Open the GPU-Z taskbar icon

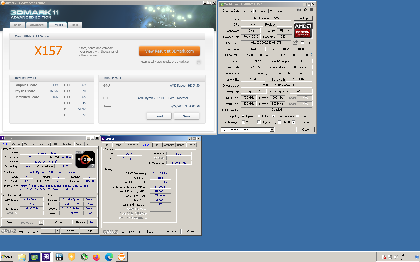tap(34, 257)
